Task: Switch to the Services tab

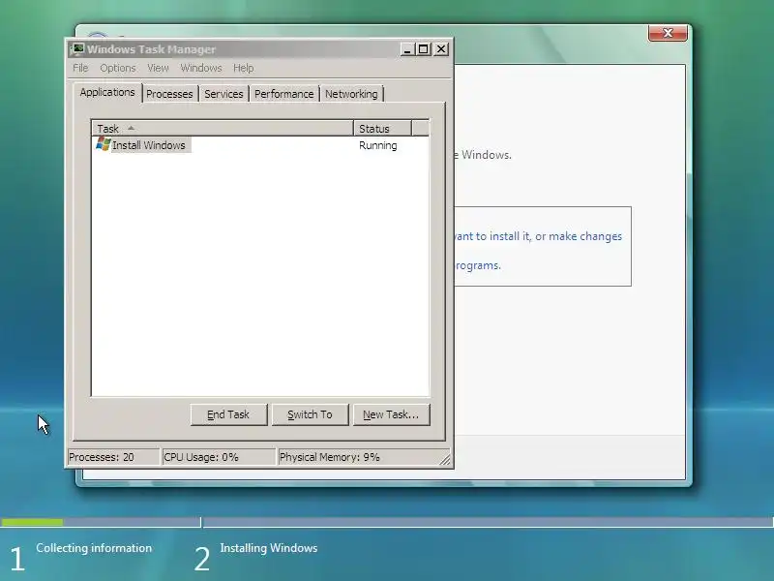Action: click(223, 94)
